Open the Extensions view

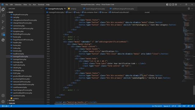pos(3,34)
